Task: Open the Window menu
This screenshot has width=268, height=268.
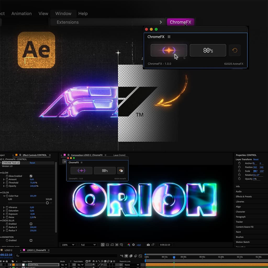Action: [63, 14]
